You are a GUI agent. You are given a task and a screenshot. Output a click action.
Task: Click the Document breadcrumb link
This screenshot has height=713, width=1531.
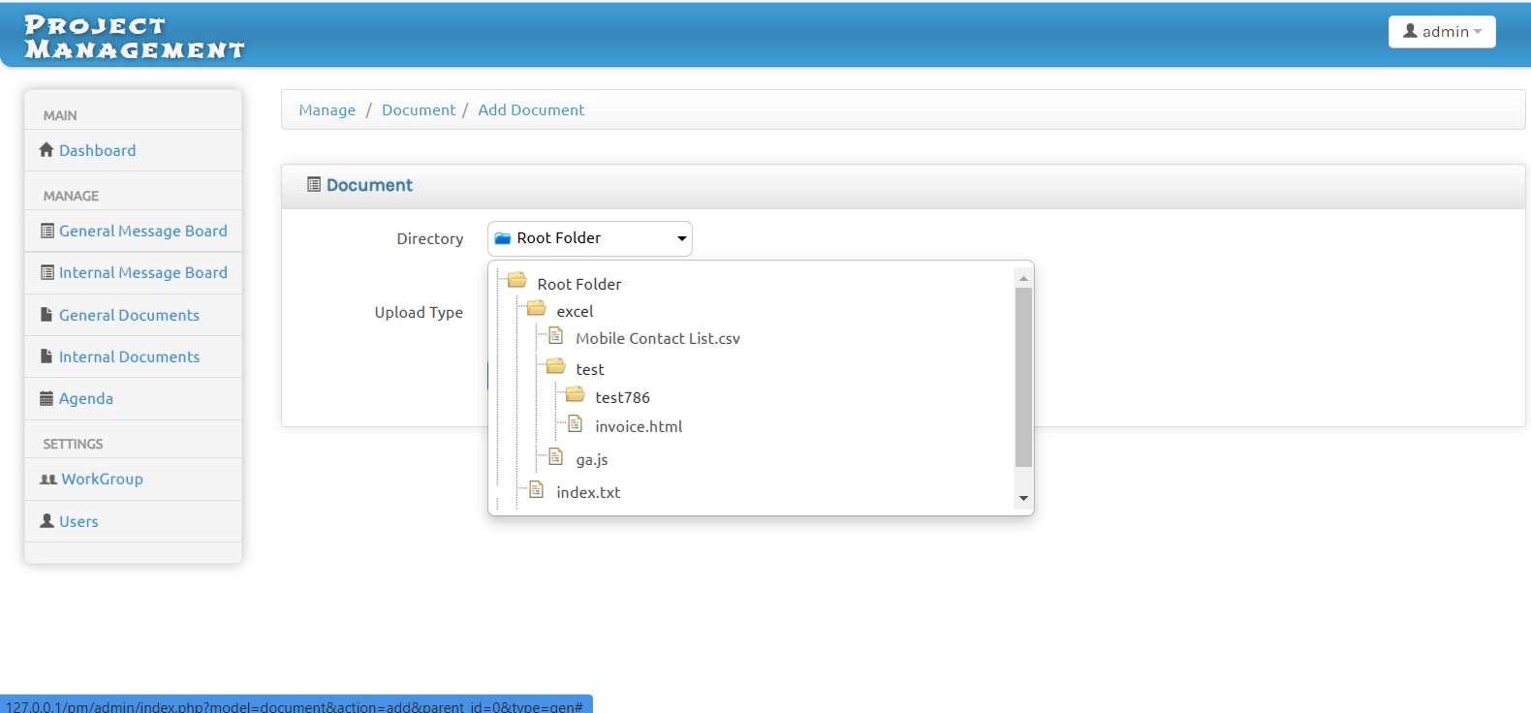click(419, 109)
